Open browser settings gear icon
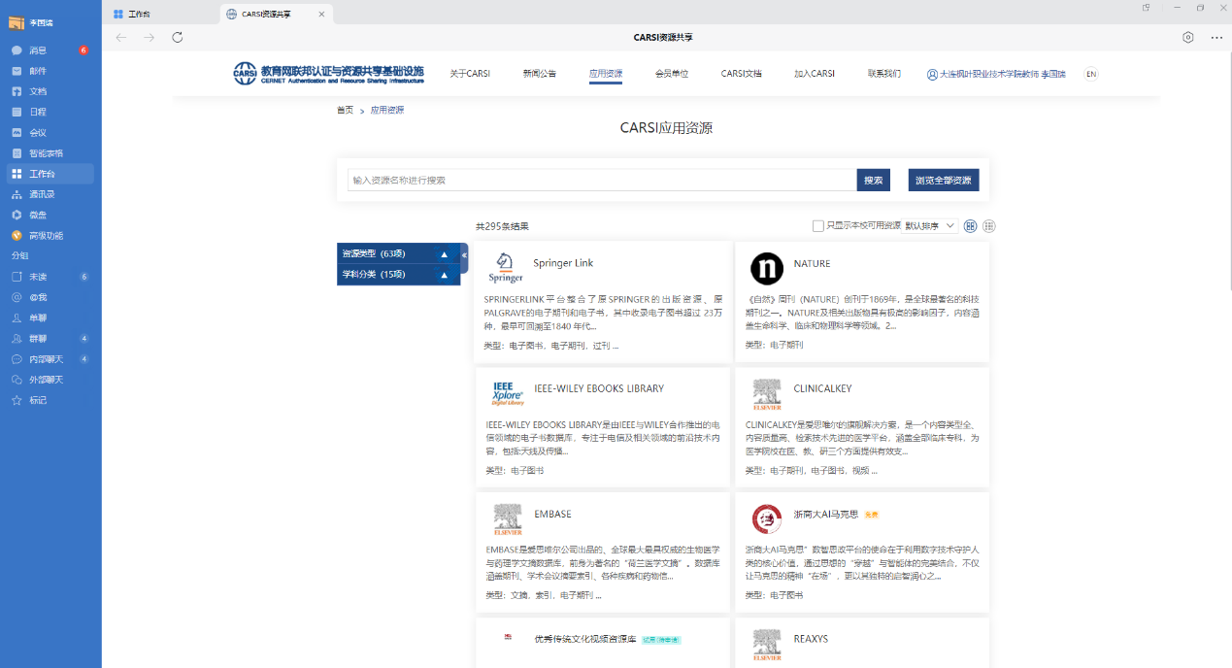The width and height of the screenshot is (1232, 668). pos(1187,37)
